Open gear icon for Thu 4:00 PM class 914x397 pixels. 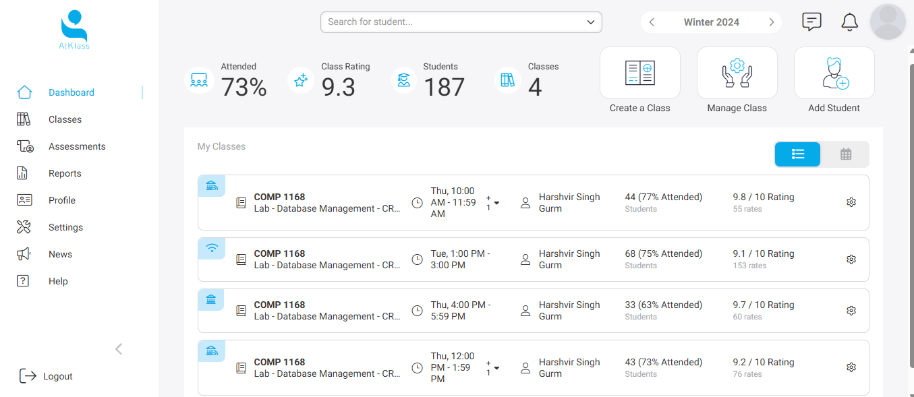851,311
